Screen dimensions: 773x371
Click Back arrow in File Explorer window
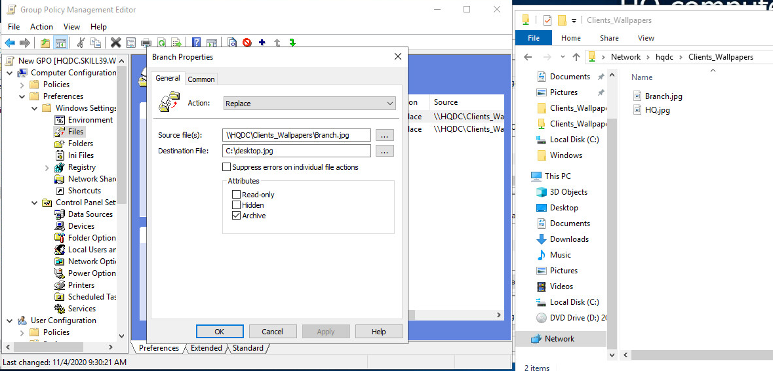click(528, 57)
